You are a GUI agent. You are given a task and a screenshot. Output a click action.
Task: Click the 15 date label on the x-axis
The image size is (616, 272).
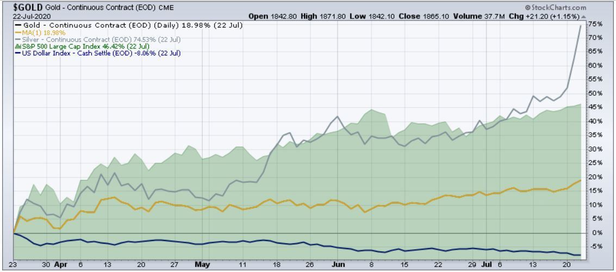click(x=405, y=264)
